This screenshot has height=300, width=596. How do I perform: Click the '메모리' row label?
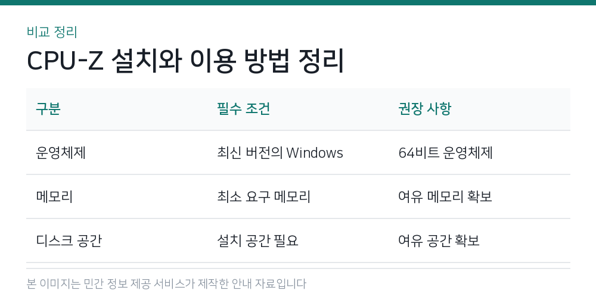(54, 196)
